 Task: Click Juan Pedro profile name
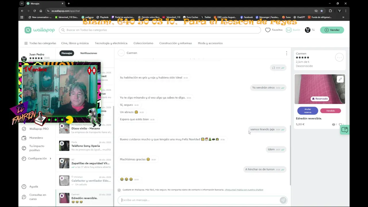tap(37, 54)
